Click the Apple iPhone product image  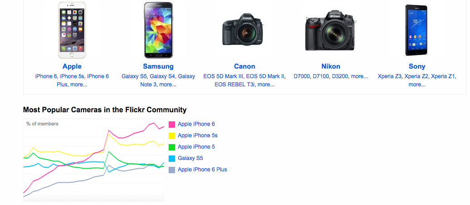point(72,30)
